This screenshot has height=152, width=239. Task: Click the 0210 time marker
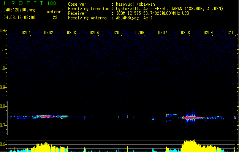231,33
